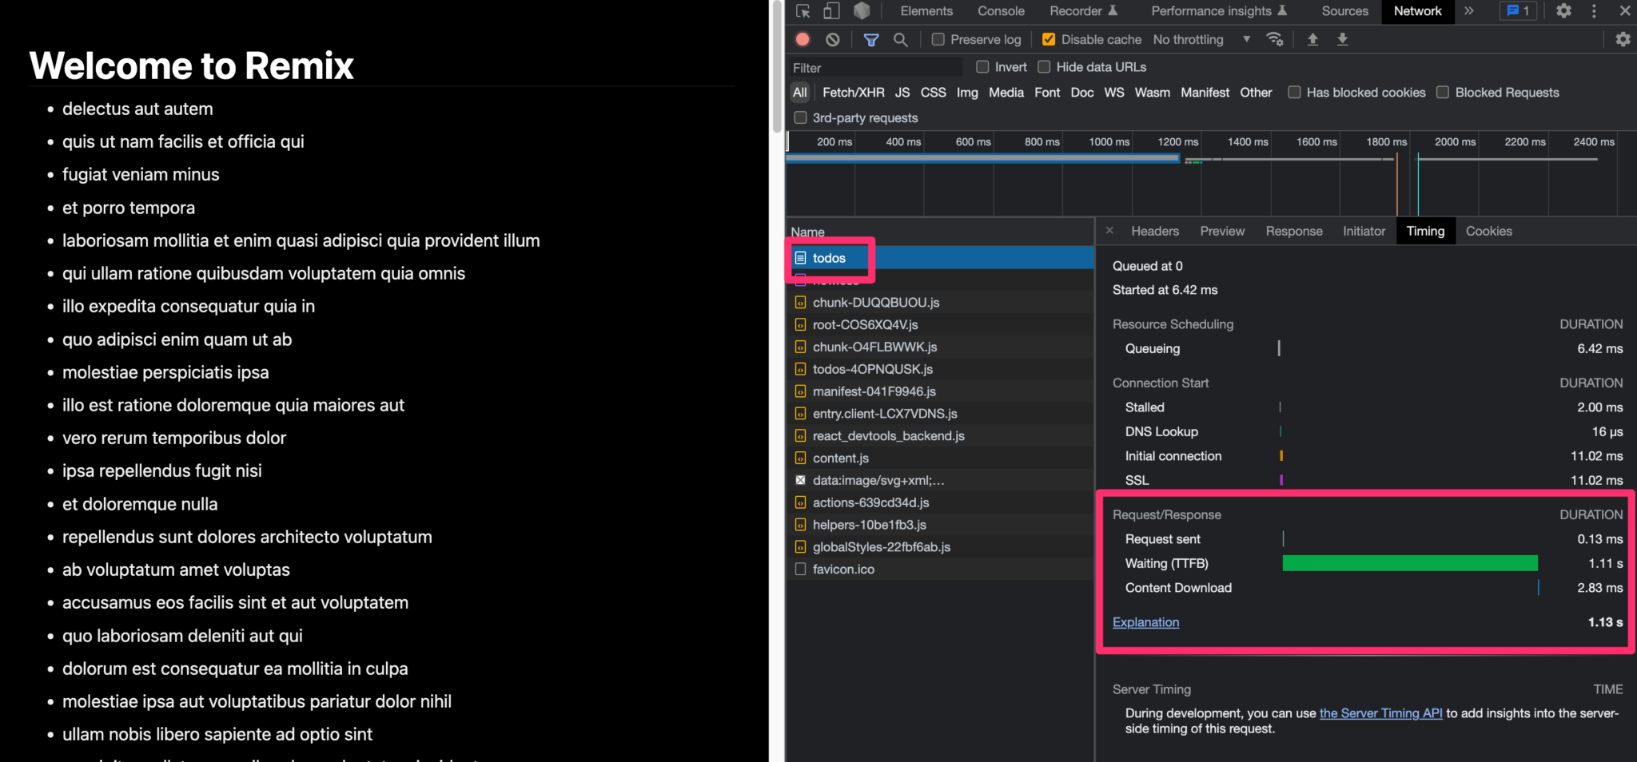The width and height of the screenshot is (1637, 762).
Task: Click the Explanation link
Action: (1145, 621)
